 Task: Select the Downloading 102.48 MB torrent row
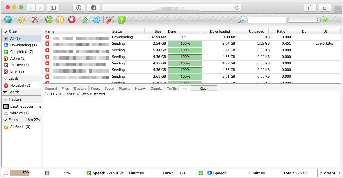(x=192, y=37)
